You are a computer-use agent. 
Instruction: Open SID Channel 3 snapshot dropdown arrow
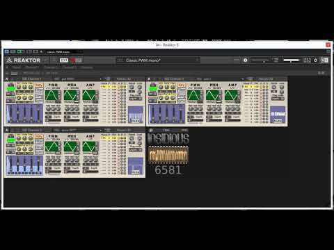(x=101, y=130)
